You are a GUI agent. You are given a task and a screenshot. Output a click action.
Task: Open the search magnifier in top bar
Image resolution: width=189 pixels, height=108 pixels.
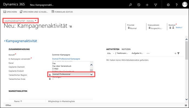tap(130, 5)
